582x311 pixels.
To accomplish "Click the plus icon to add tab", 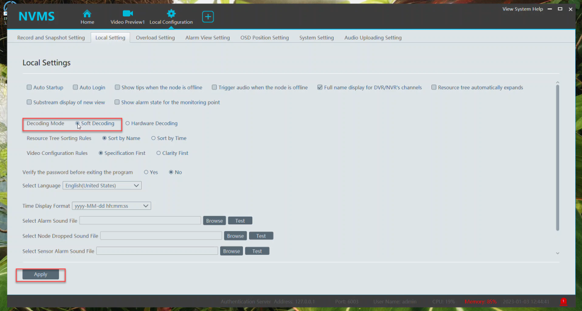I will click(208, 17).
